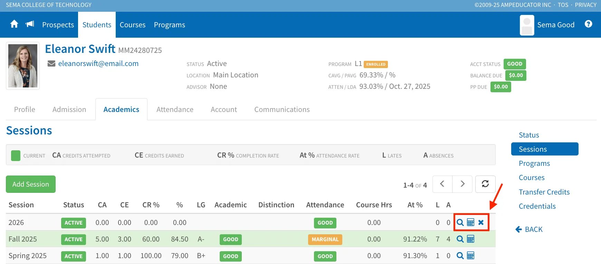The image size is (601, 264).
Task: Open the calculator for Spring 2025 session
Action: point(470,255)
